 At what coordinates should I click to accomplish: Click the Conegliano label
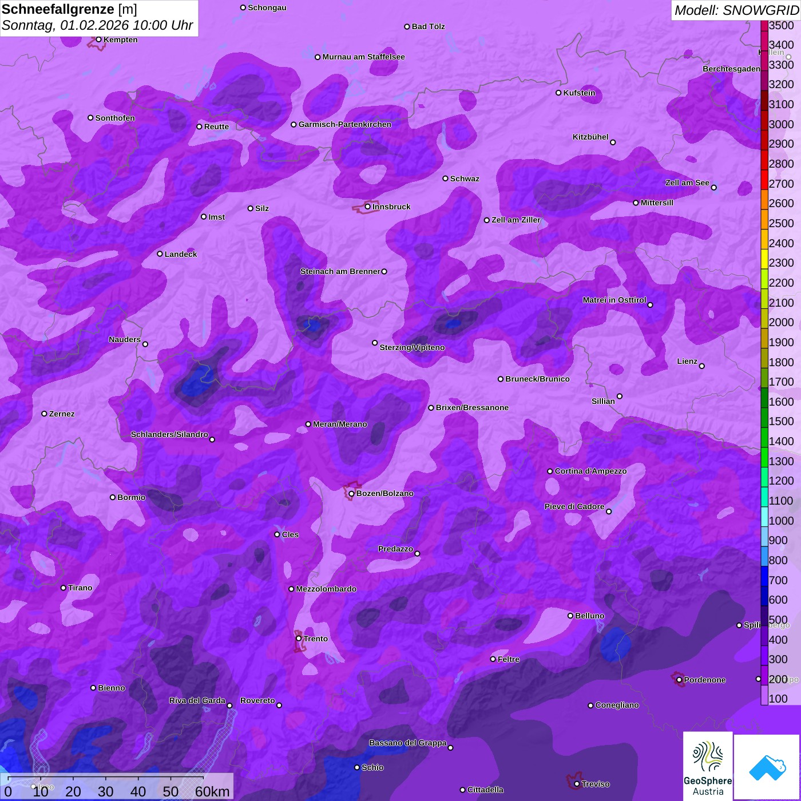tap(617, 705)
